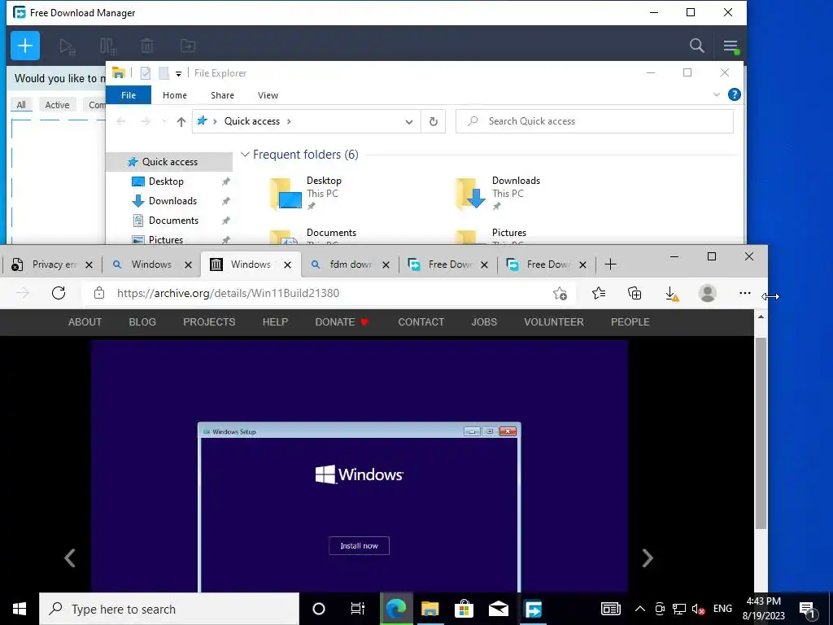View site security lock information
This screenshot has width=833, height=625.
point(98,293)
